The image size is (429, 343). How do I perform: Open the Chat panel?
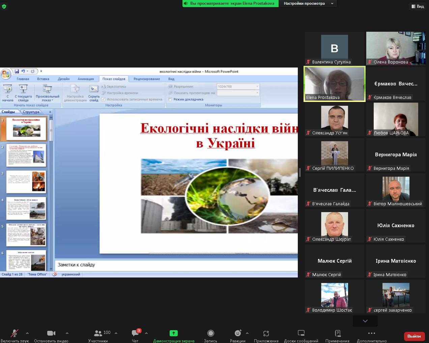tap(136, 334)
